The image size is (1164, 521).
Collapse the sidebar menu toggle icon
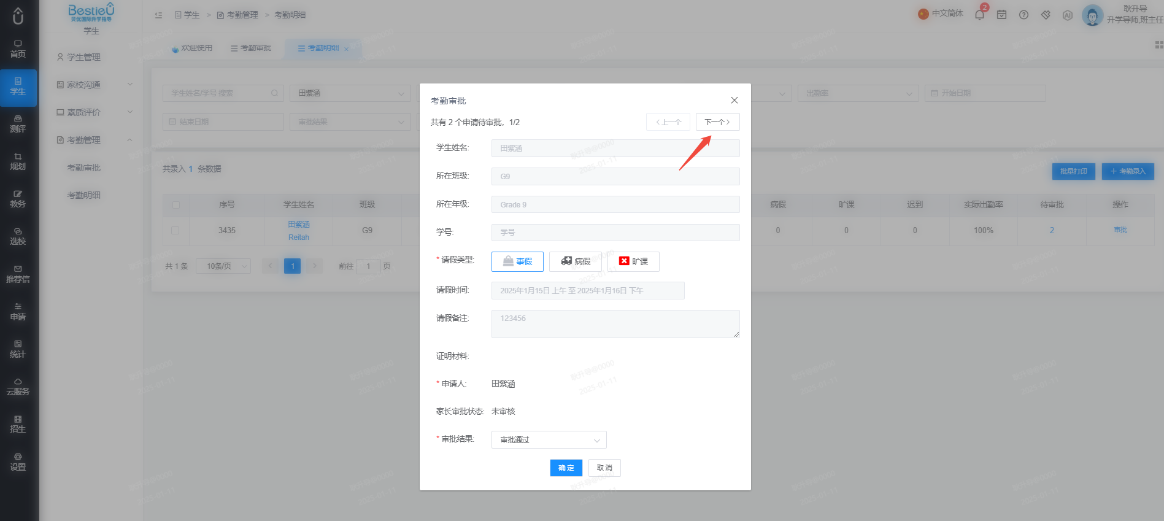click(x=158, y=15)
